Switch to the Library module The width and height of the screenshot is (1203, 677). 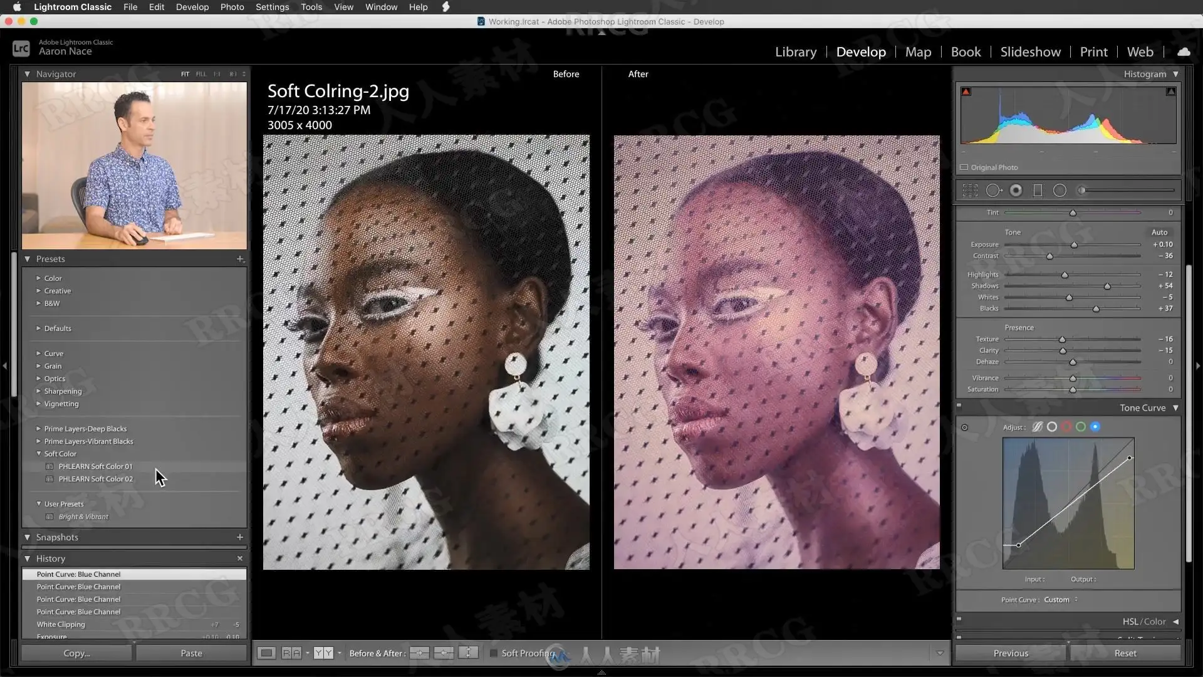tap(796, 52)
